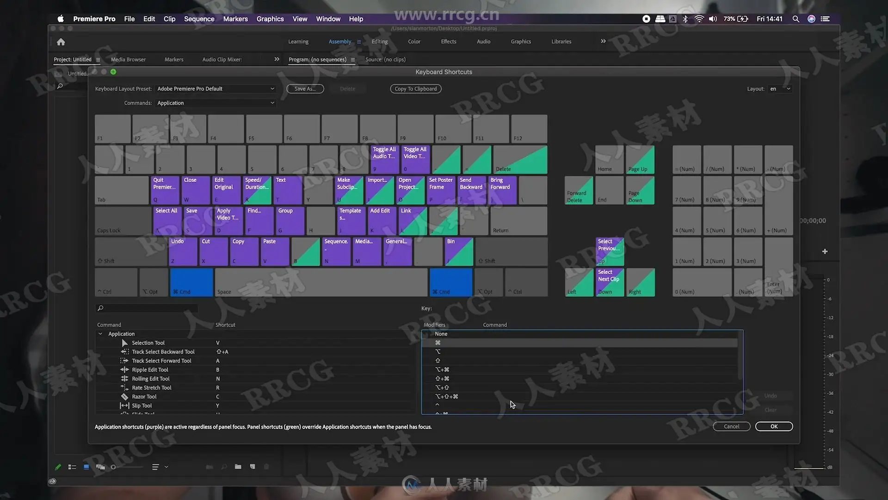This screenshot has width=888, height=500.
Task: Select the Ripple Edit Tool entry
Action: (150, 370)
